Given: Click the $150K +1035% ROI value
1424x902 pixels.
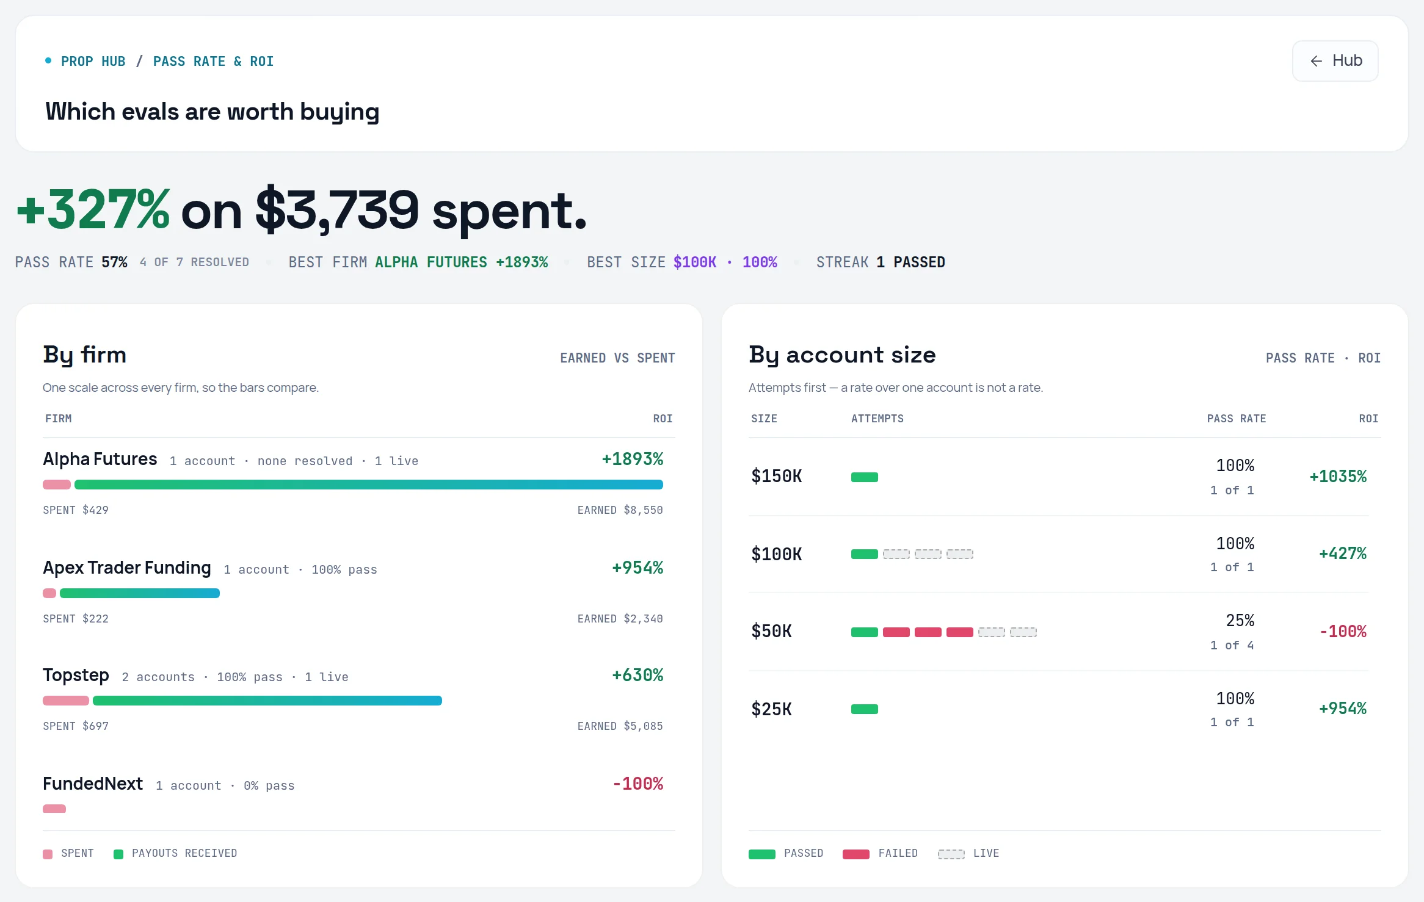Looking at the screenshot, I should click(1338, 477).
